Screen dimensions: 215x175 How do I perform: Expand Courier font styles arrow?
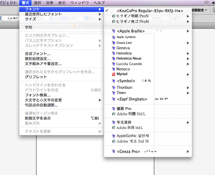(188, 43)
